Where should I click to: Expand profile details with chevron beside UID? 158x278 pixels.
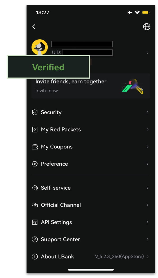(x=147, y=53)
